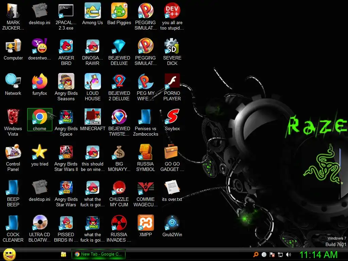The height and width of the screenshot is (261, 348).
Task: Launch DINOSA... RAWR shortcut
Action: (x=92, y=52)
